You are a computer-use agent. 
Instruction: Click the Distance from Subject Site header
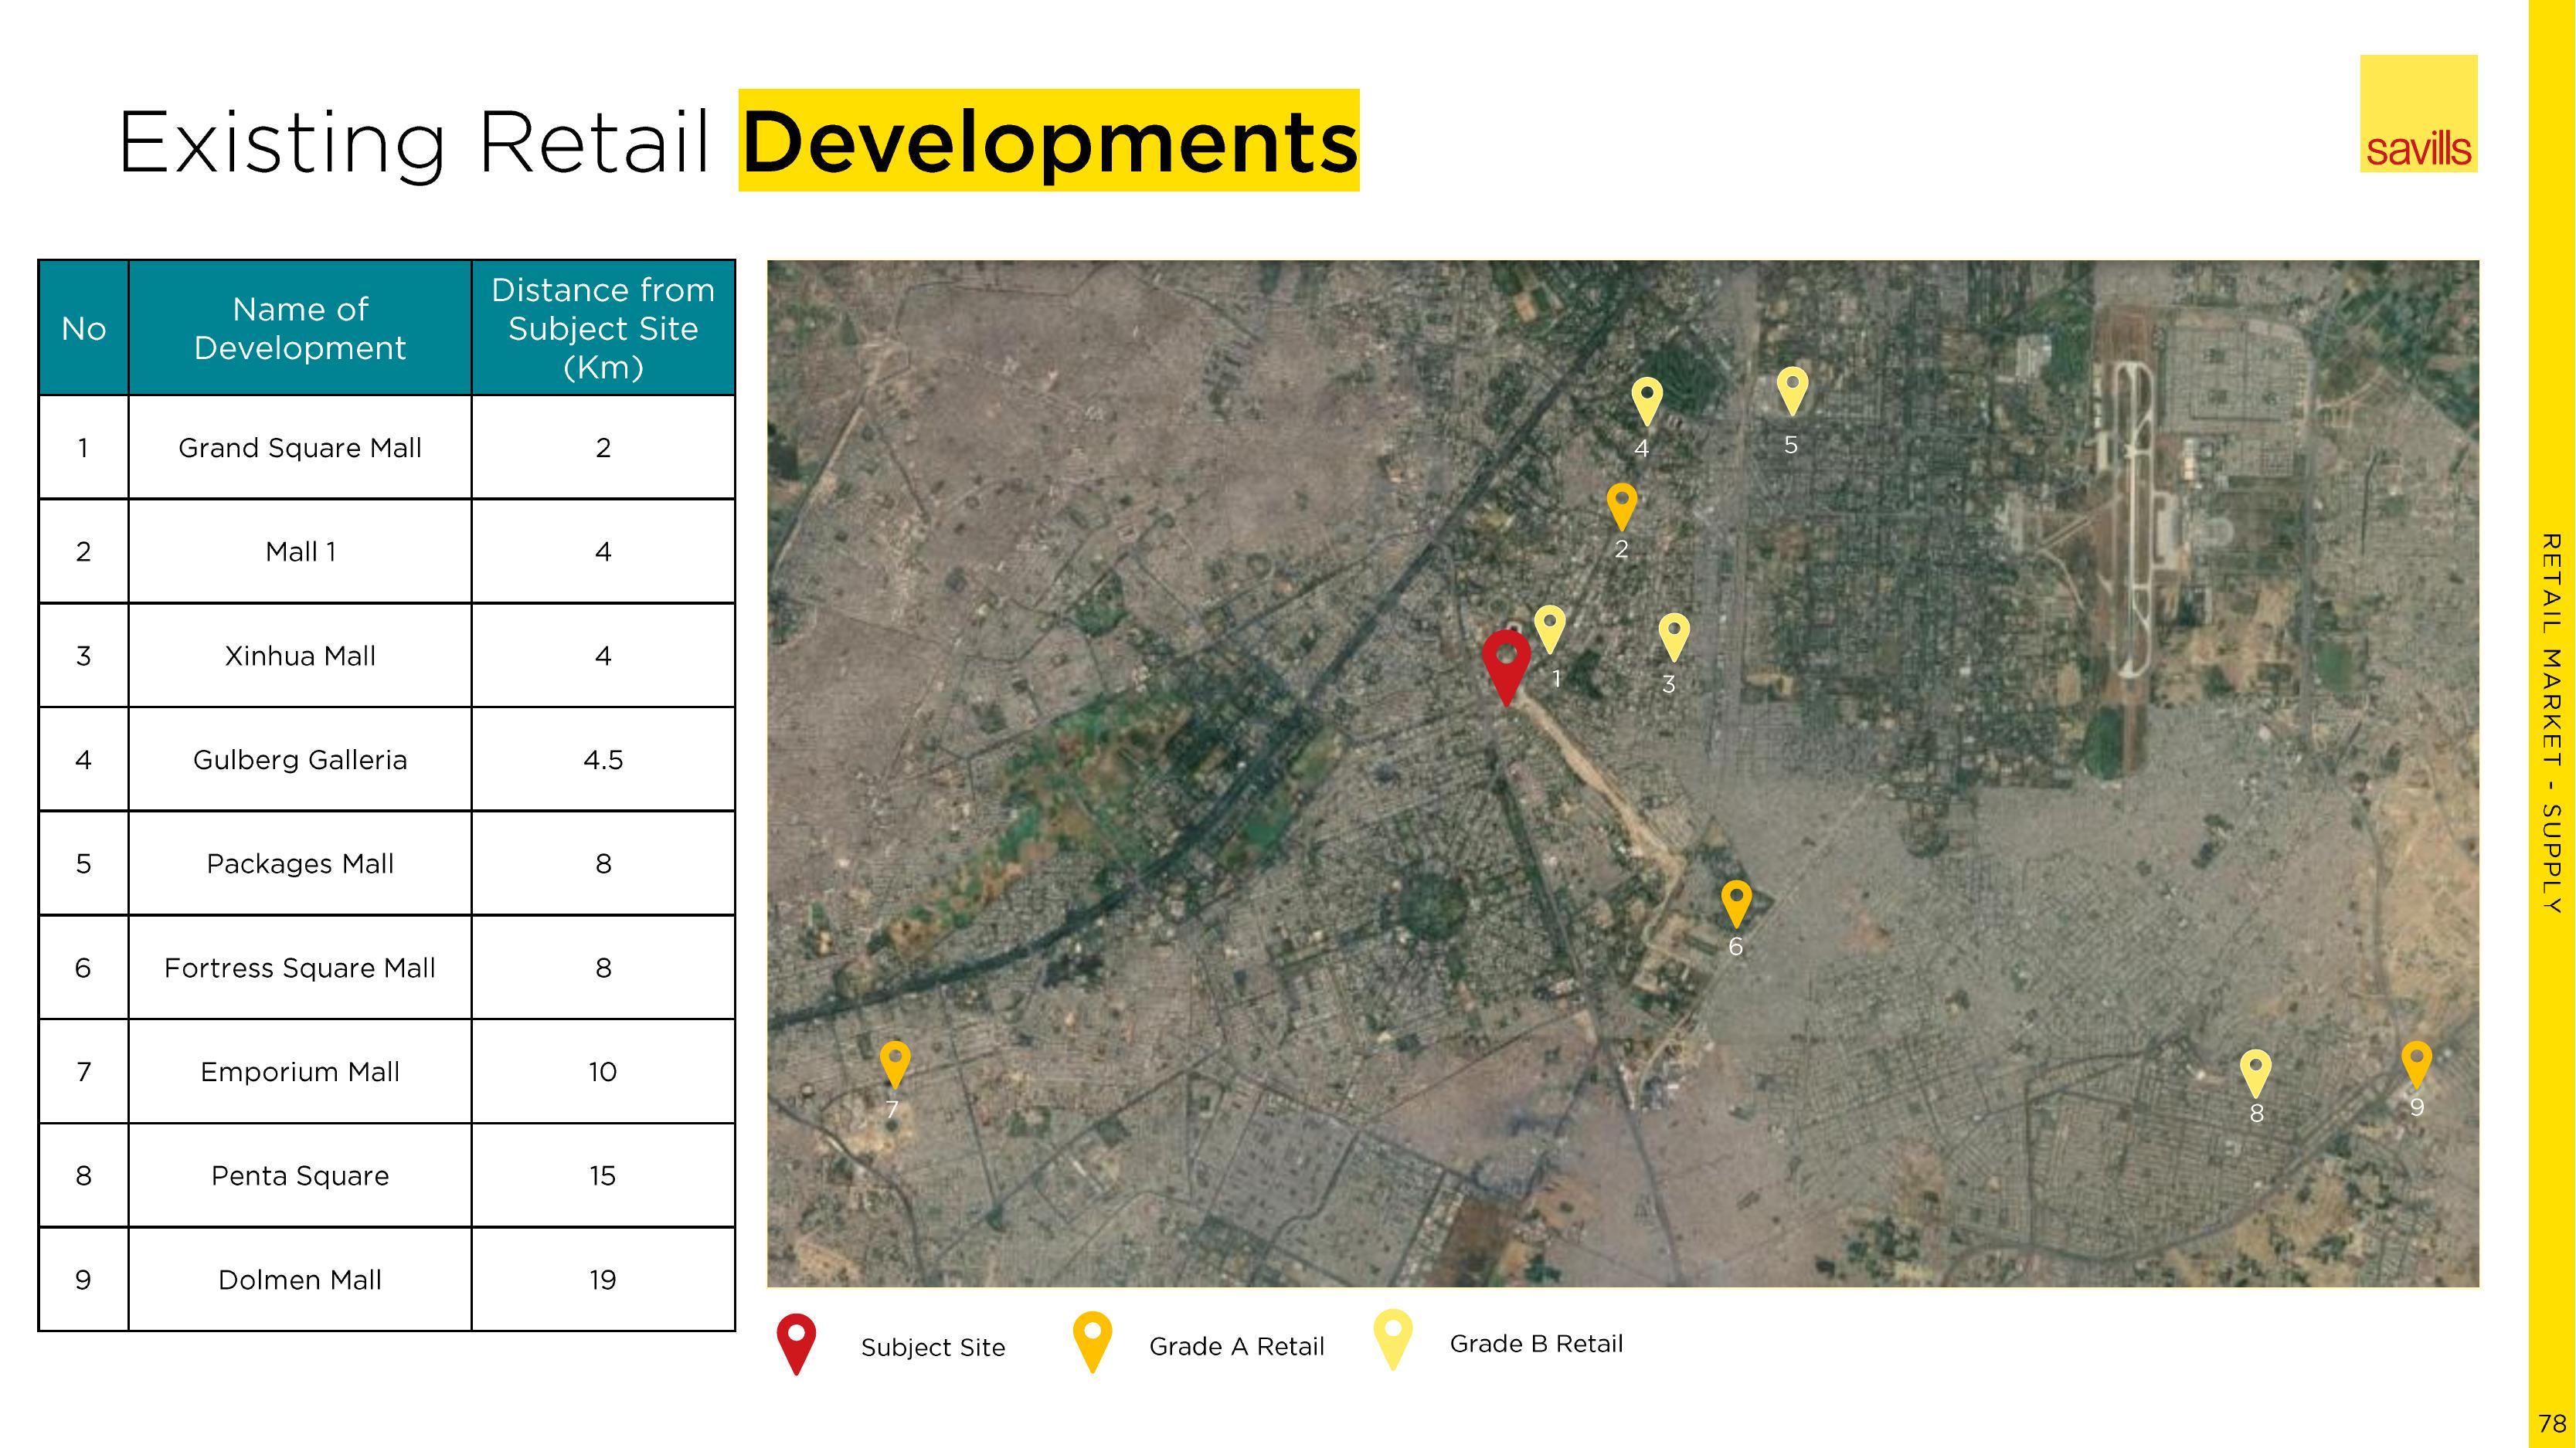pos(603,329)
